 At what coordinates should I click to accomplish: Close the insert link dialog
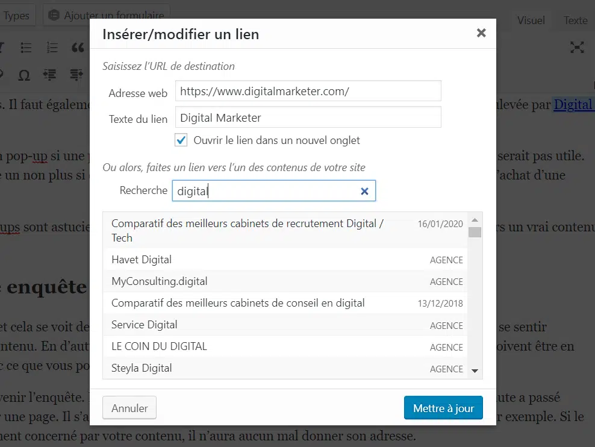(x=481, y=33)
